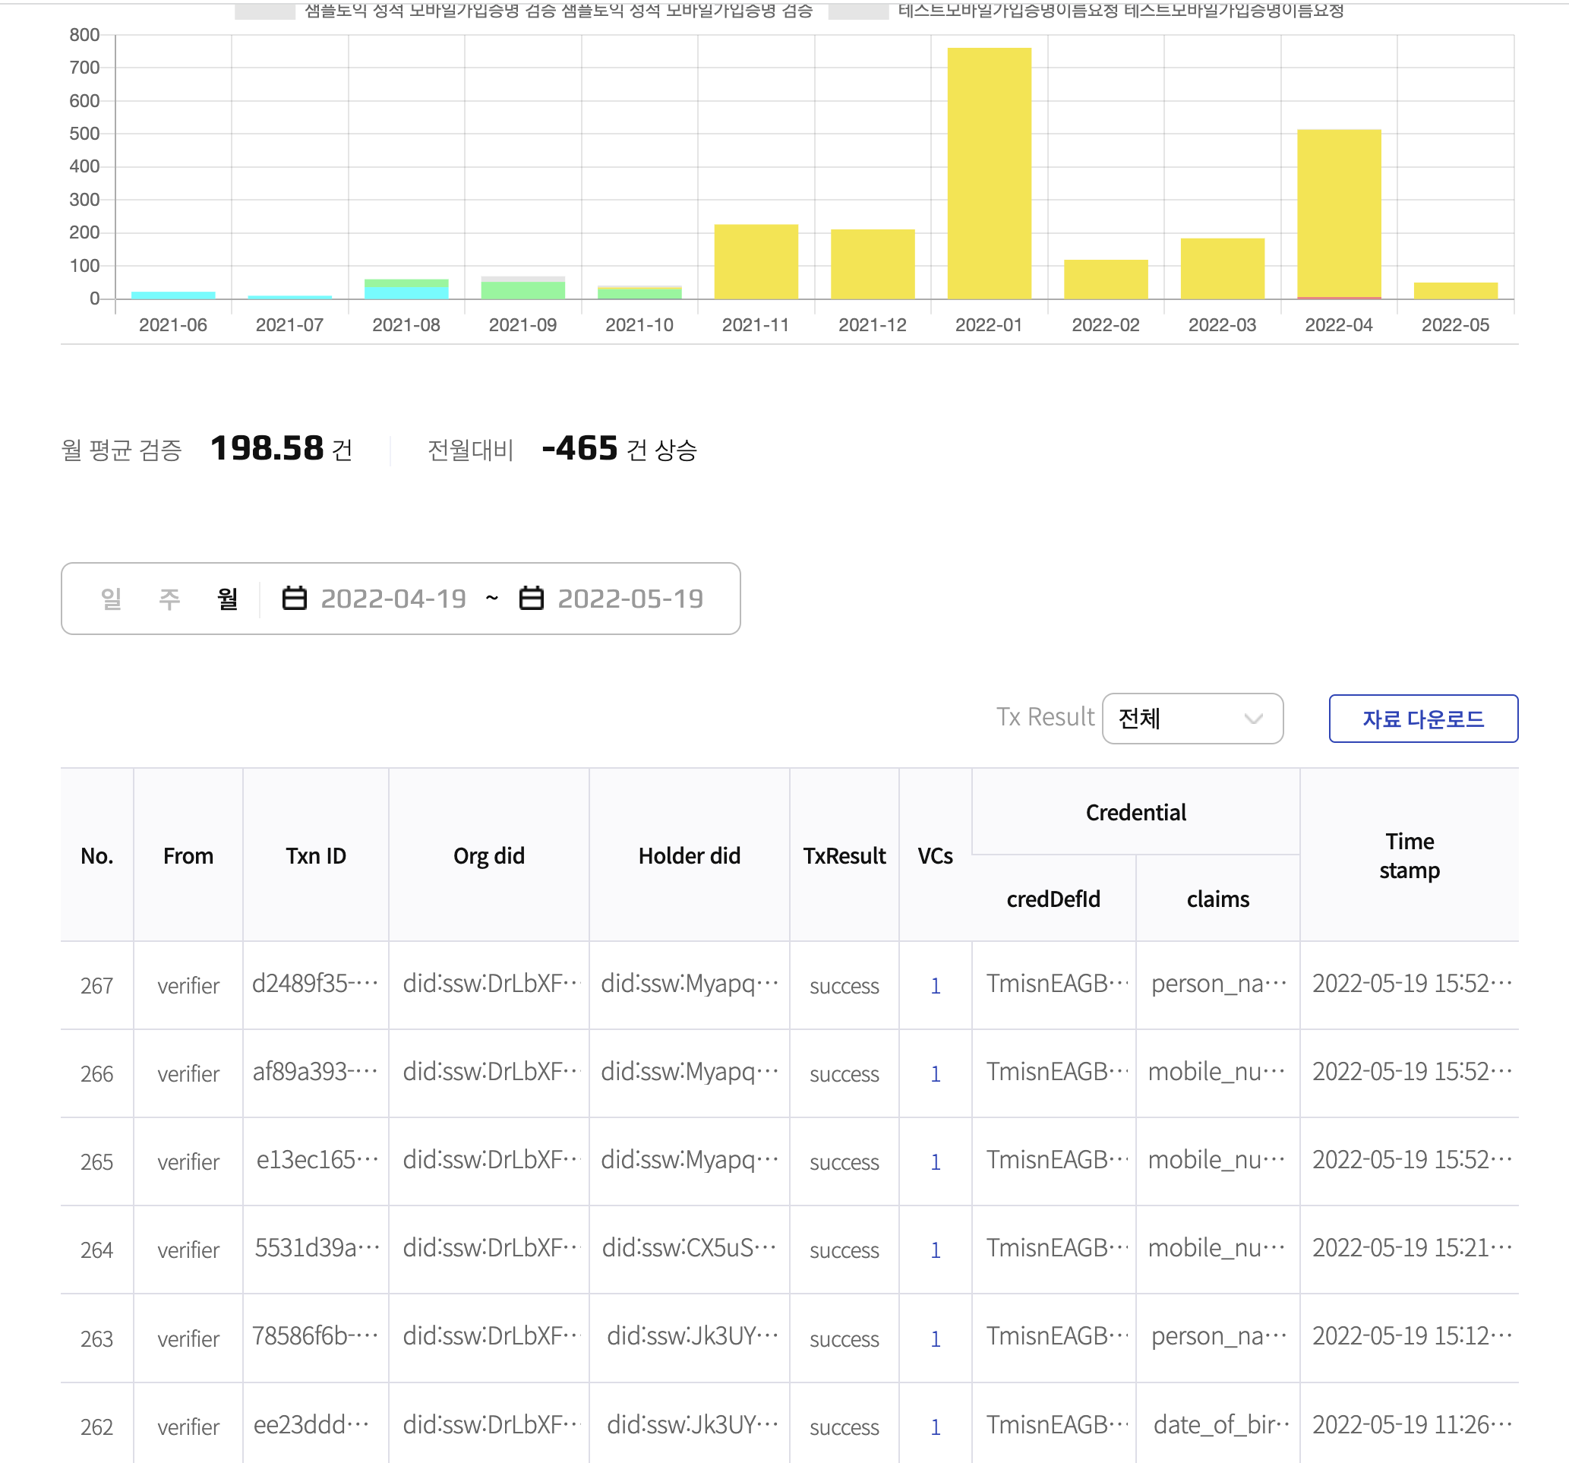The height and width of the screenshot is (1463, 1569).
Task: Click the 2021-06 cyan chart bar
Action: [173, 295]
